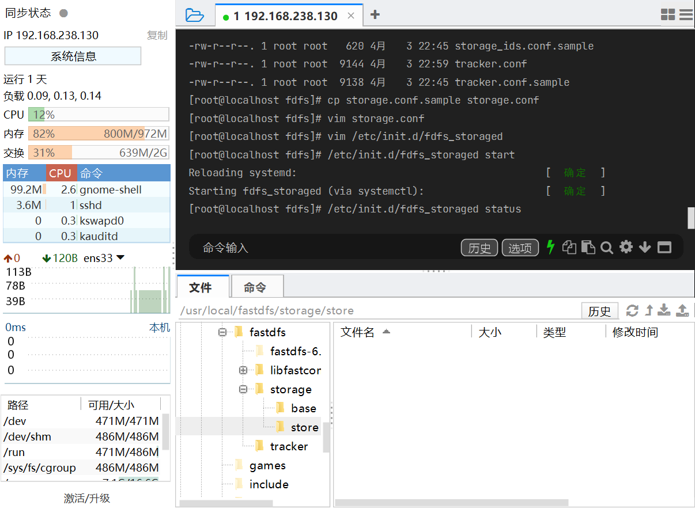Open terminal settings gear icon

[626, 247]
